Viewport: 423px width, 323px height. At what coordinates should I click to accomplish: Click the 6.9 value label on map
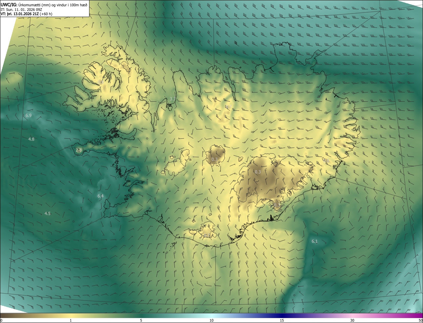click(x=28, y=116)
